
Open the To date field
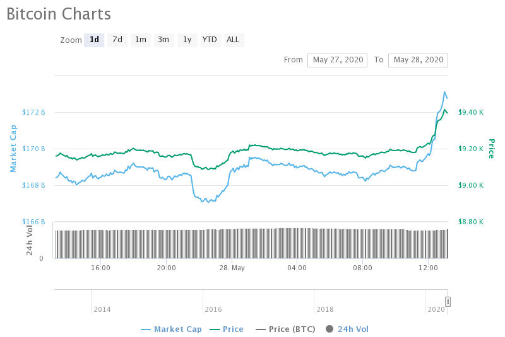418,60
